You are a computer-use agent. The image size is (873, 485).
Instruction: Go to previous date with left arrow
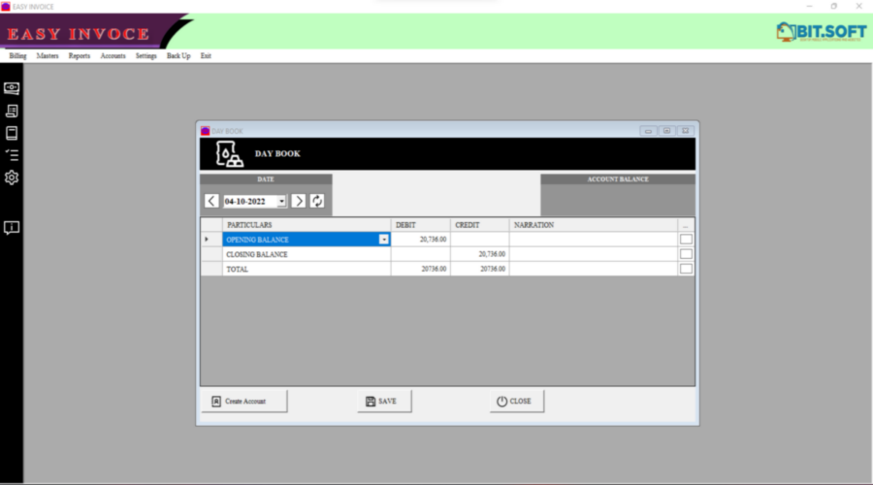click(x=211, y=201)
